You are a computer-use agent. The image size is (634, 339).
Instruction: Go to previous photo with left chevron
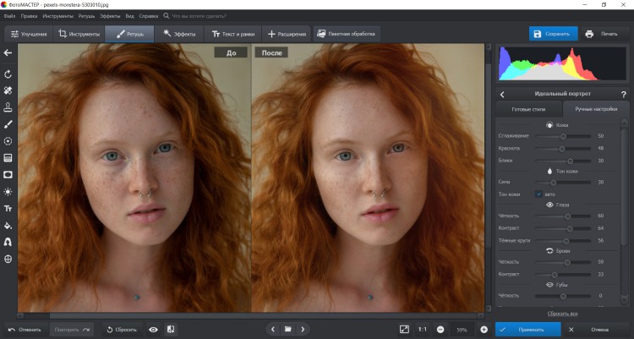[x=271, y=329]
